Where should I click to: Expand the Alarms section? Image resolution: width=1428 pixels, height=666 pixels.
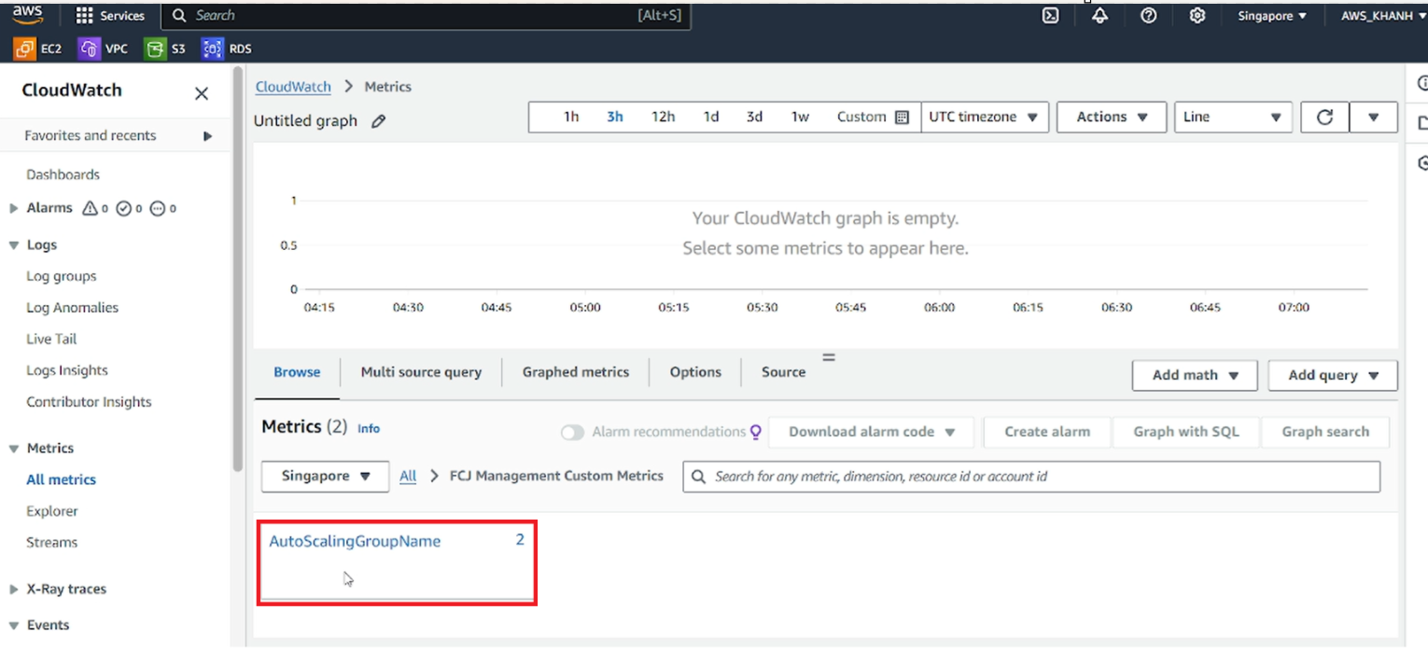[14, 208]
